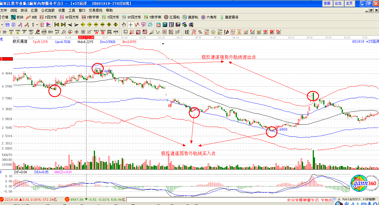This screenshot has height=205, width=379.
Task: Jump to first bar with skip-to-start arrow
Action: [x=57, y=25]
